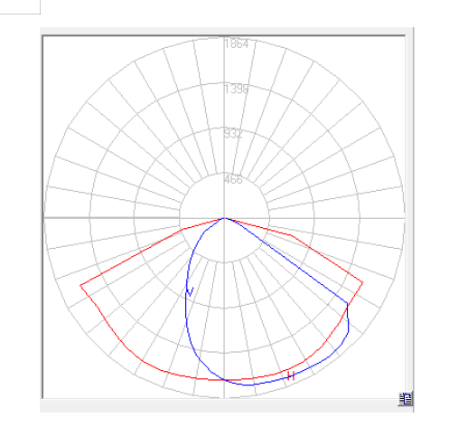Click the blue curve's lowest bottom point

point(248,385)
